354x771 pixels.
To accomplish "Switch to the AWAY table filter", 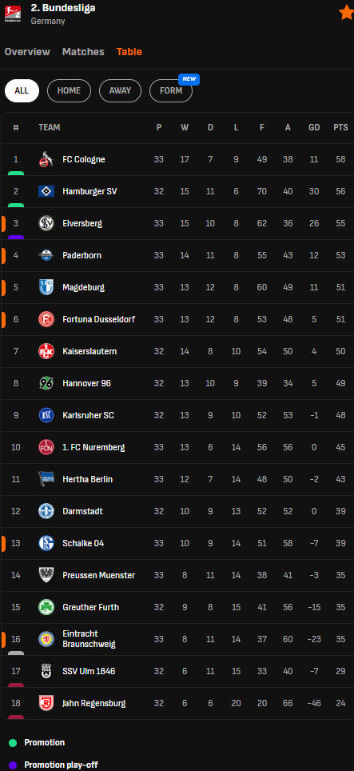I will tap(121, 90).
